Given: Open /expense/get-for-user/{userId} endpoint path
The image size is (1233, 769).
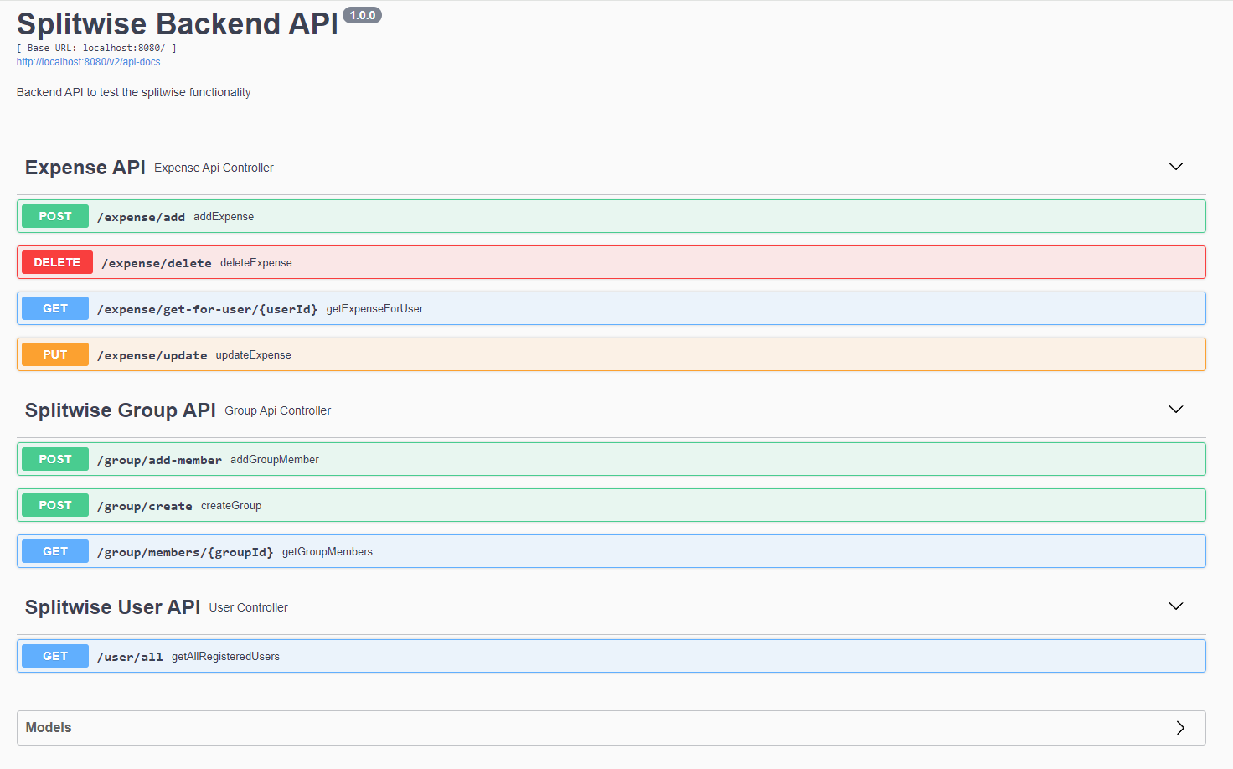Looking at the screenshot, I should (207, 309).
